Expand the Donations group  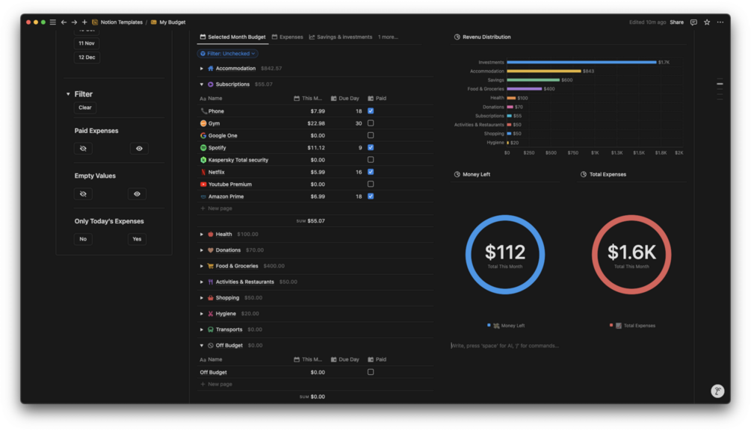[202, 250]
